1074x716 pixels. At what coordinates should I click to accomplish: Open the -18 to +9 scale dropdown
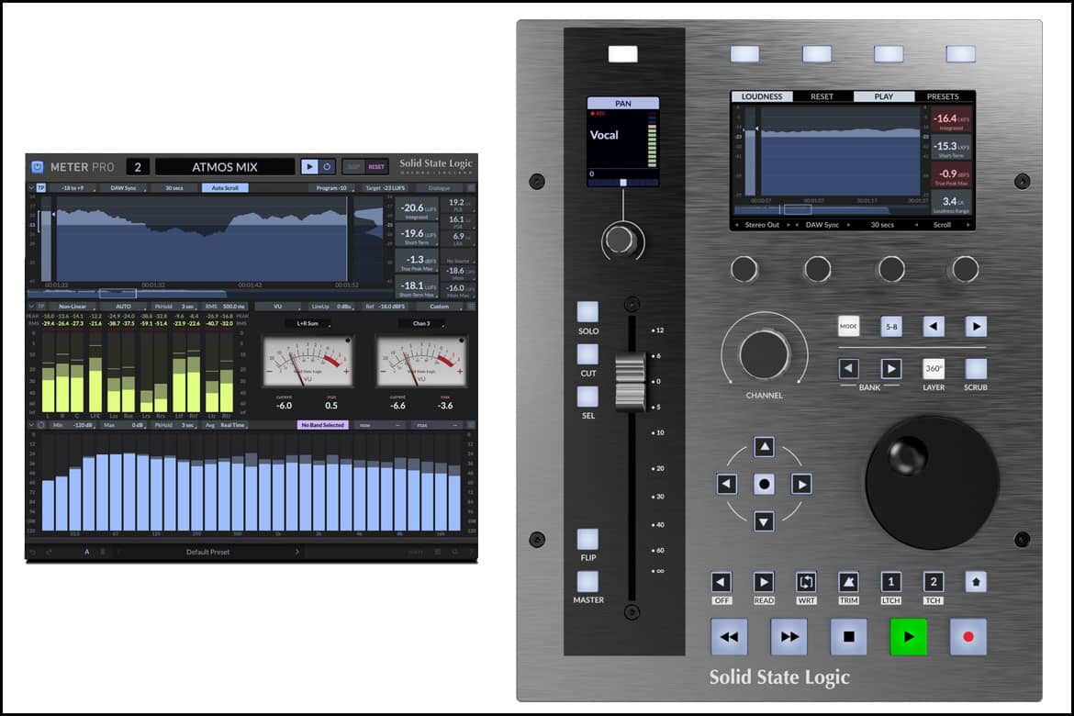pyautogui.click(x=74, y=188)
